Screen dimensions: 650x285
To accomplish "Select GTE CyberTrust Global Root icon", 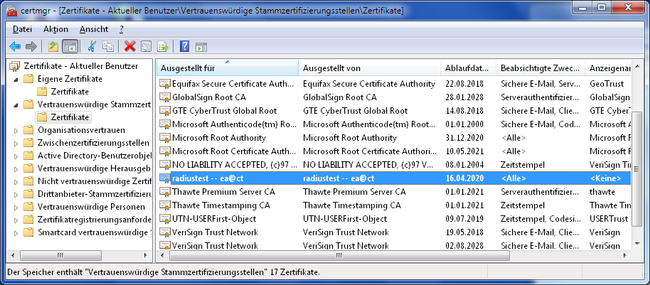I will coord(165,111).
